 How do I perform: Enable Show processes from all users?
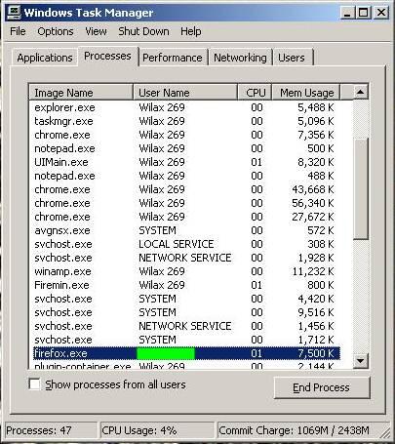(x=34, y=384)
